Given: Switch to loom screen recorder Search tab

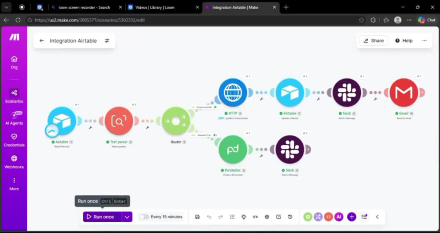Looking at the screenshot, I should pyautogui.click(x=84, y=7).
